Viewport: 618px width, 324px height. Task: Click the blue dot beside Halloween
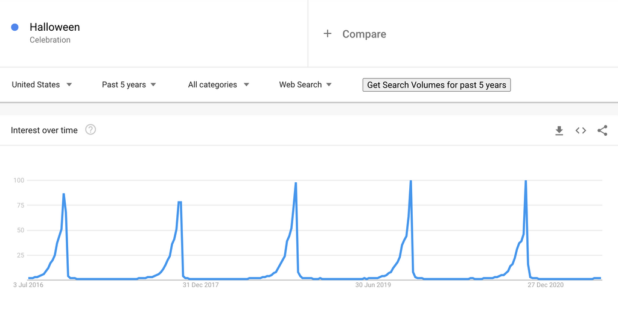pos(15,27)
